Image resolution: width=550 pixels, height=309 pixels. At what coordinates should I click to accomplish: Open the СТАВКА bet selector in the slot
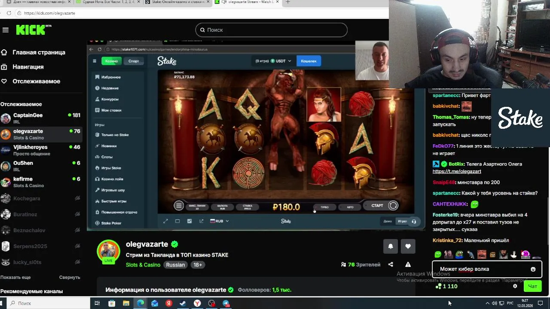point(248,207)
